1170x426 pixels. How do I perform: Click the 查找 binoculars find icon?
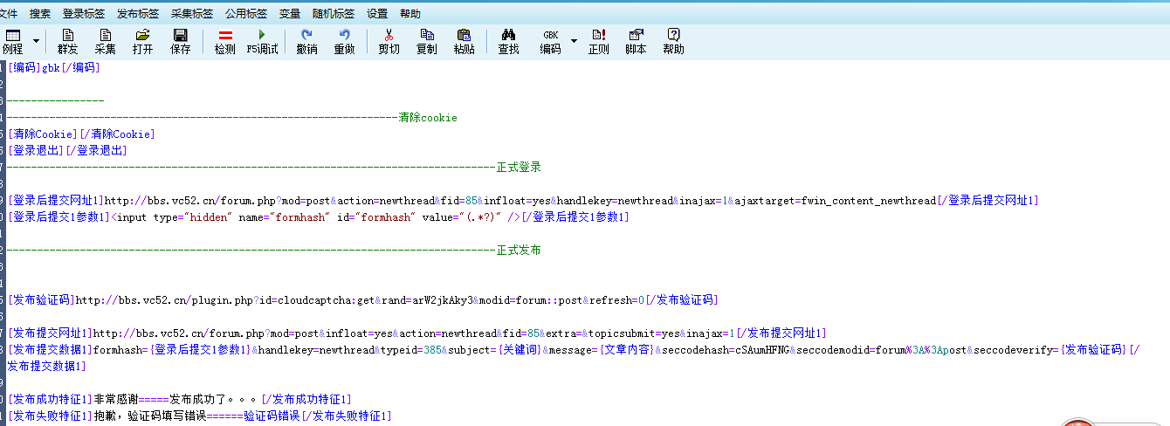pos(509,41)
